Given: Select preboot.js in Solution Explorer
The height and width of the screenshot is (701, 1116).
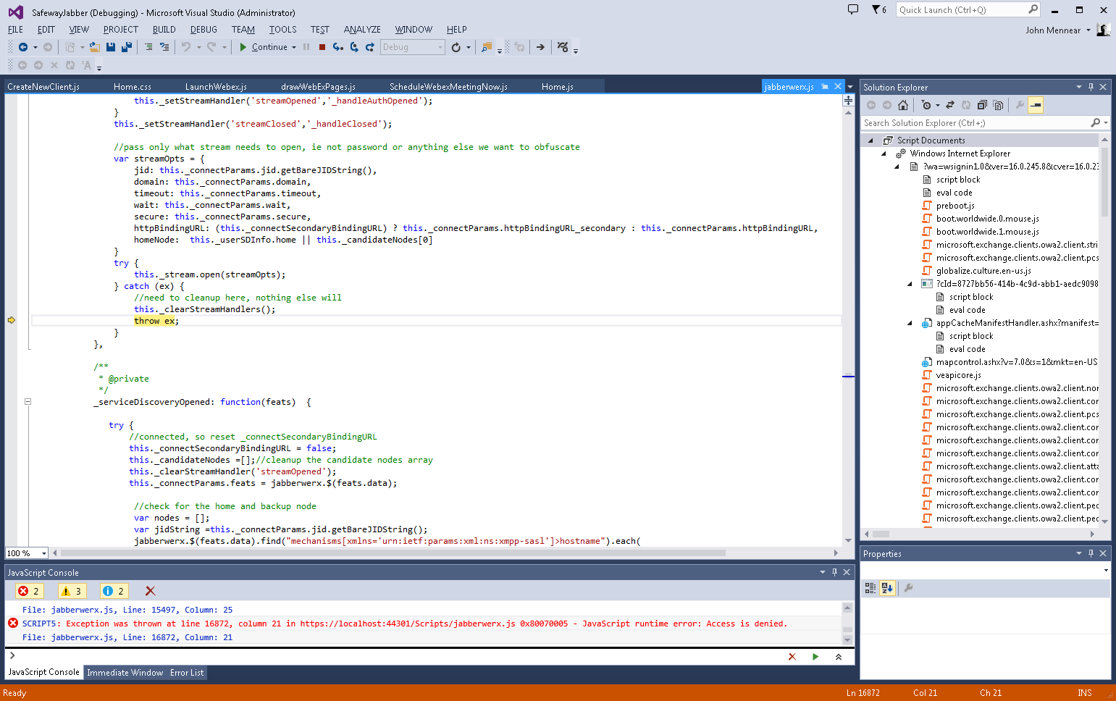Looking at the screenshot, I should pos(955,206).
